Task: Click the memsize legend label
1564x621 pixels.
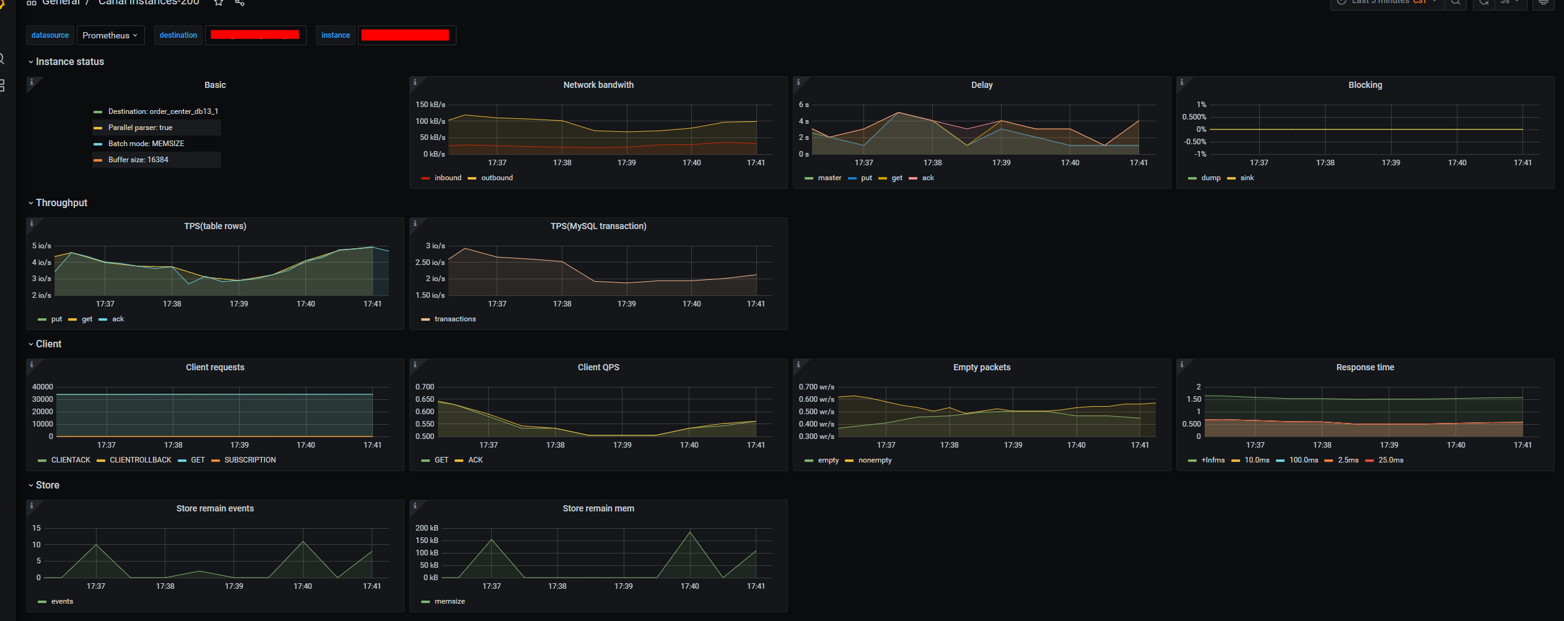Action: (450, 601)
